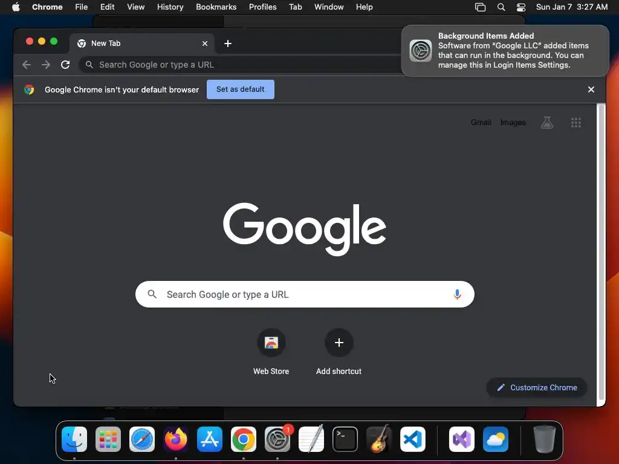Select the New Tab tab
The image size is (619, 464).
click(142, 43)
